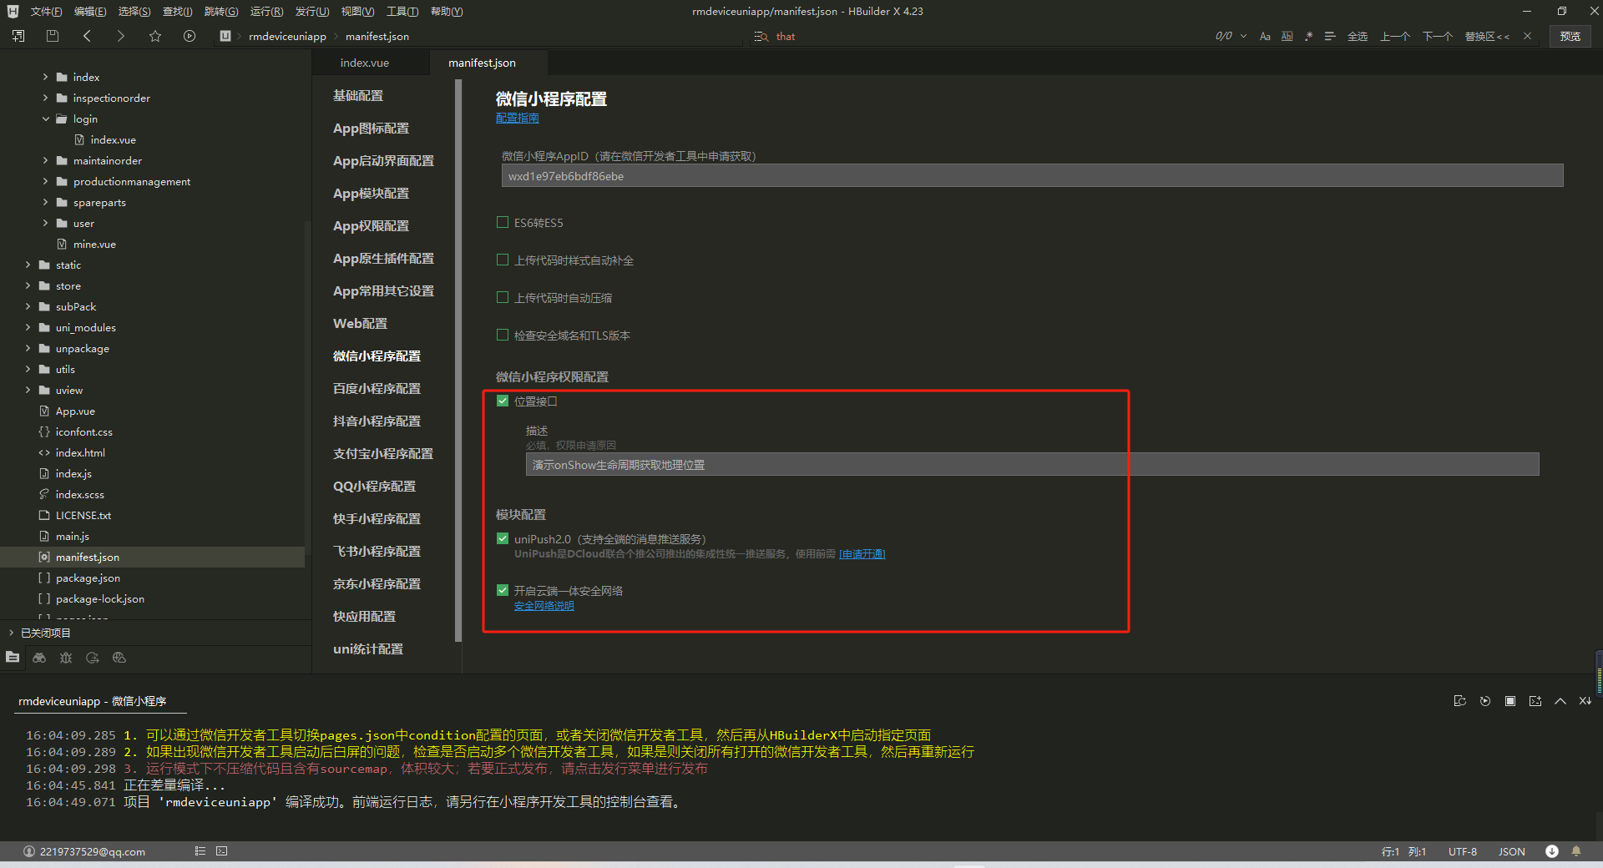Click the cloud globe icon in sidebar footer
The width and height of the screenshot is (1603, 868).
(x=119, y=658)
